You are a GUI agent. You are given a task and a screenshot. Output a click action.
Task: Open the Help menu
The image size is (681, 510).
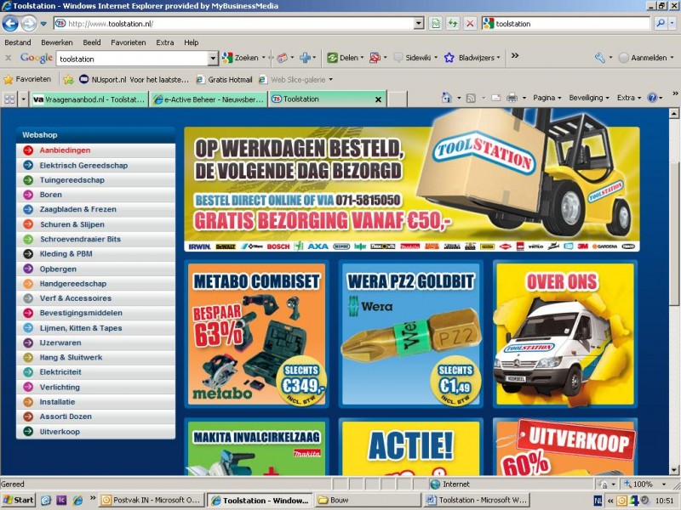click(x=191, y=42)
